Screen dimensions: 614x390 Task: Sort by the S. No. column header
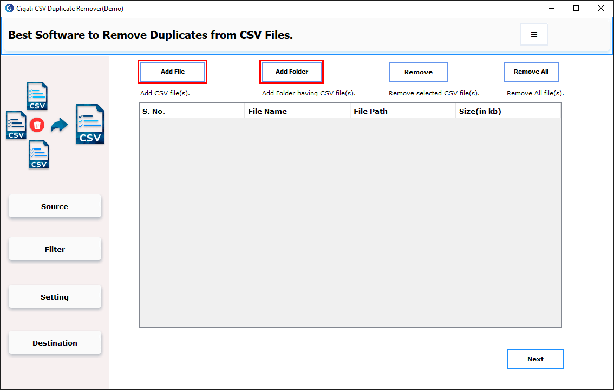(x=192, y=111)
